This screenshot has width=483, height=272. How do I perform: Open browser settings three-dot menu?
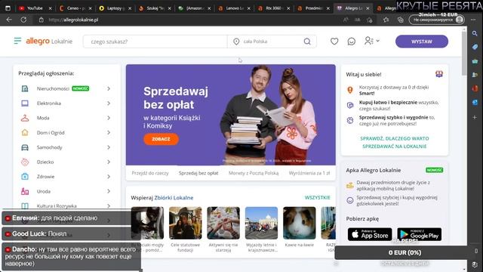[x=473, y=20]
